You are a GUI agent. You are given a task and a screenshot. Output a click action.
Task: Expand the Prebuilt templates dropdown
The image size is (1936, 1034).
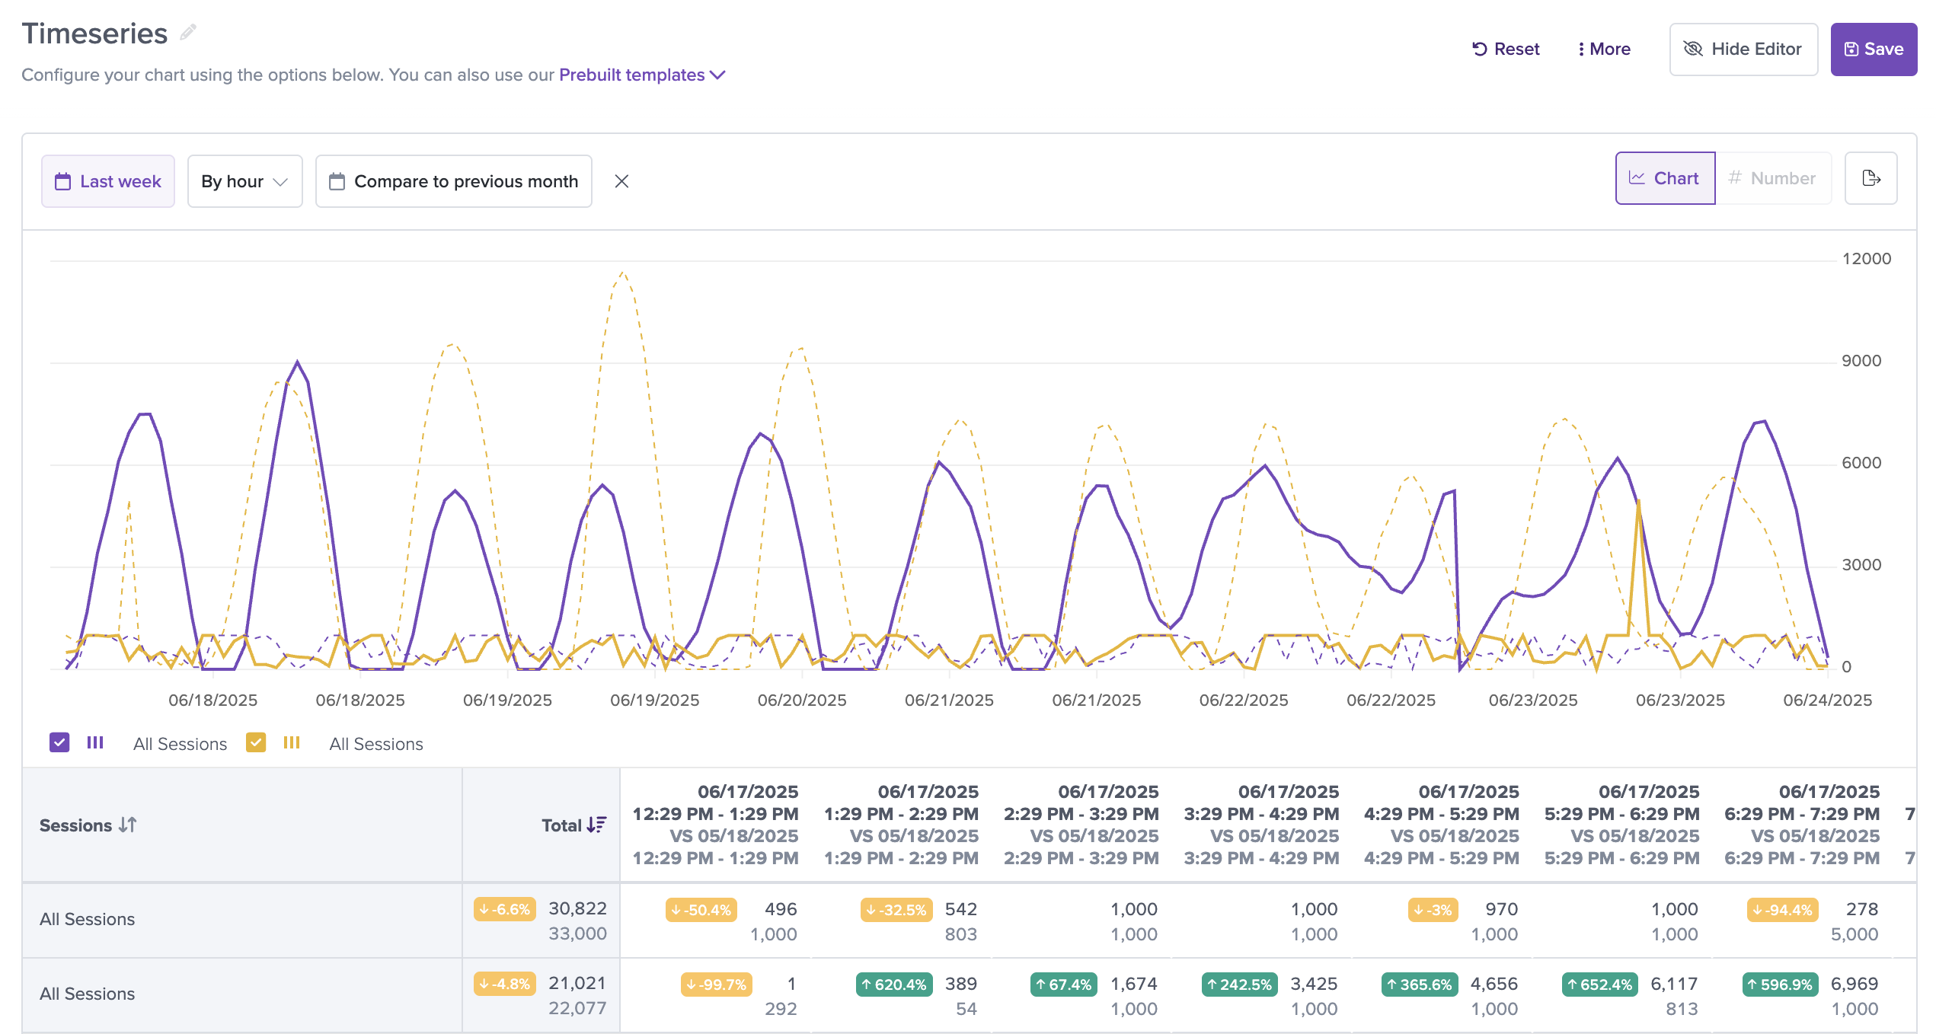[x=642, y=75]
